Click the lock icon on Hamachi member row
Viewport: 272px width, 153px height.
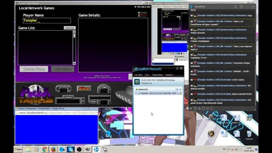(181, 93)
